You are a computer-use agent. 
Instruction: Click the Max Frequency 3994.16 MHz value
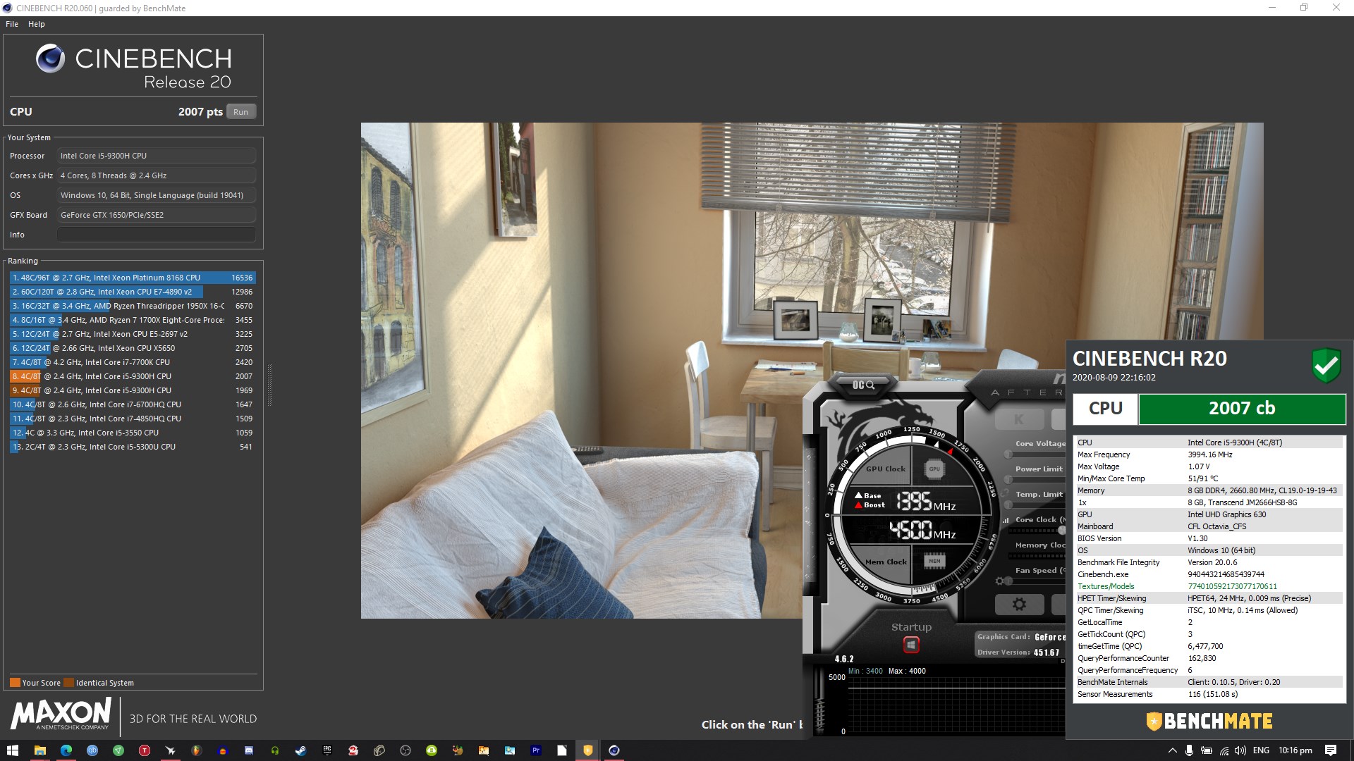[x=1209, y=454]
